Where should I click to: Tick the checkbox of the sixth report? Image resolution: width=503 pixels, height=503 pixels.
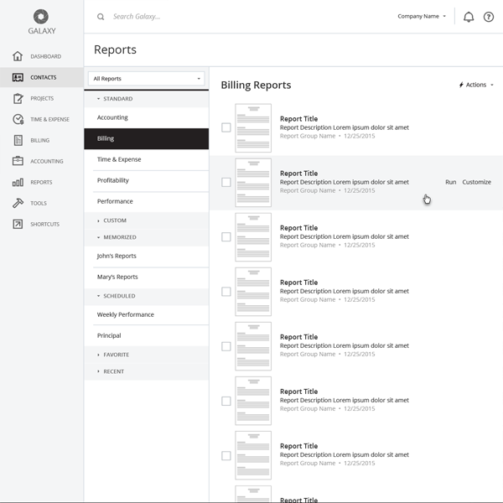click(226, 401)
